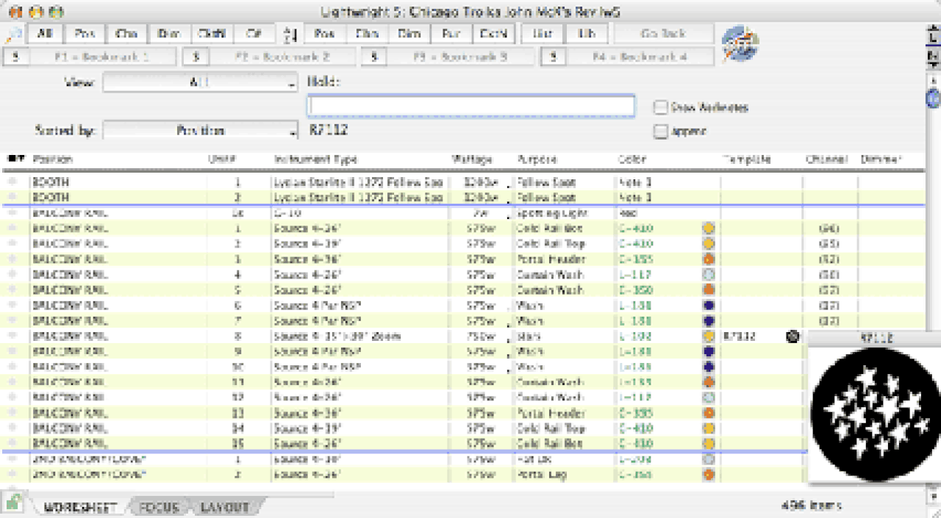Click the S icon beside Bookmark 3

coord(373,57)
